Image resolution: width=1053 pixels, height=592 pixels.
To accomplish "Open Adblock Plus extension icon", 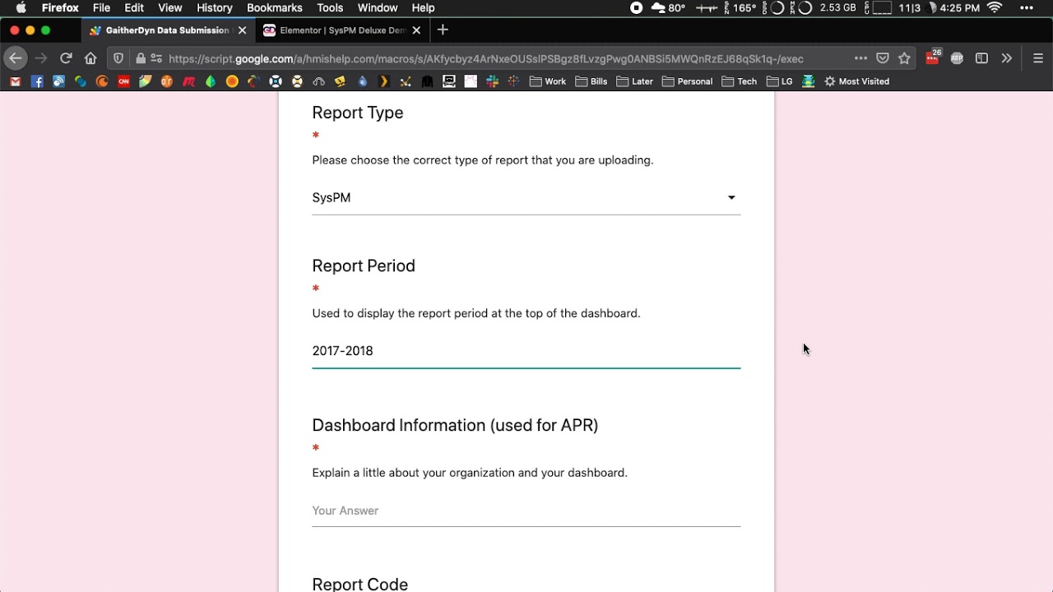I will (x=957, y=58).
